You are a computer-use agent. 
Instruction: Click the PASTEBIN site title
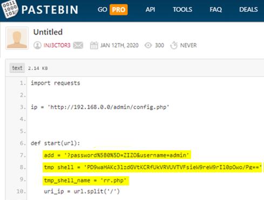[50, 10]
